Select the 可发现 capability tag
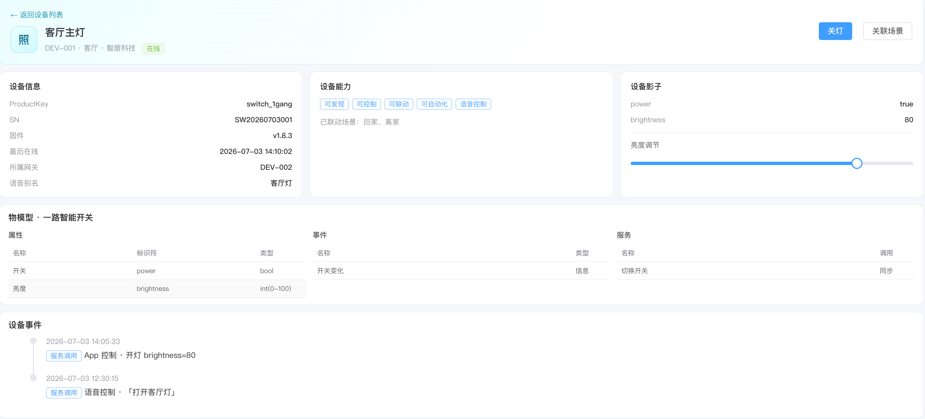 click(x=334, y=104)
